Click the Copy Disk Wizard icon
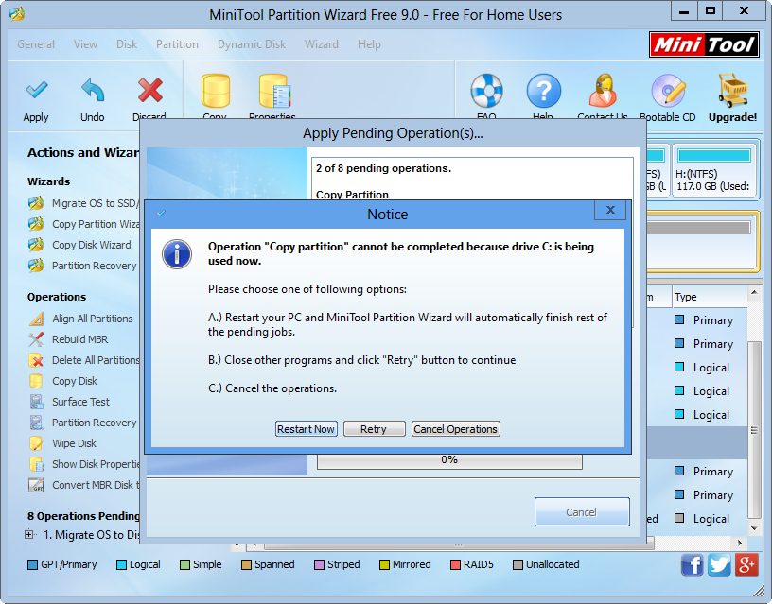Viewport: 772px width, 604px height. pyautogui.click(x=36, y=245)
